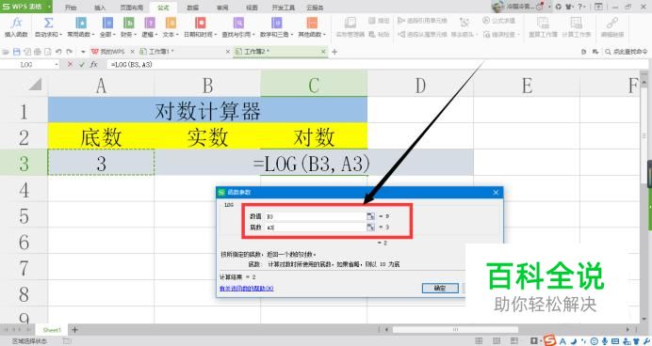Add a new document tab with plus
652x346 pixels.
pos(334,52)
